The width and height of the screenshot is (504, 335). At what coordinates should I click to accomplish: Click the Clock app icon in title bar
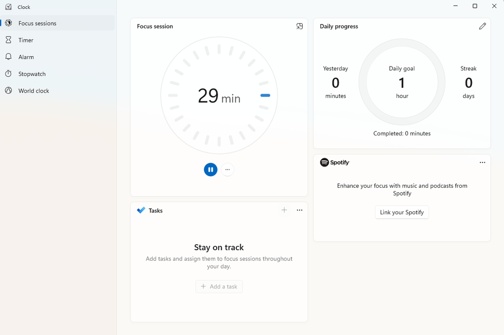(x=8, y=7)
